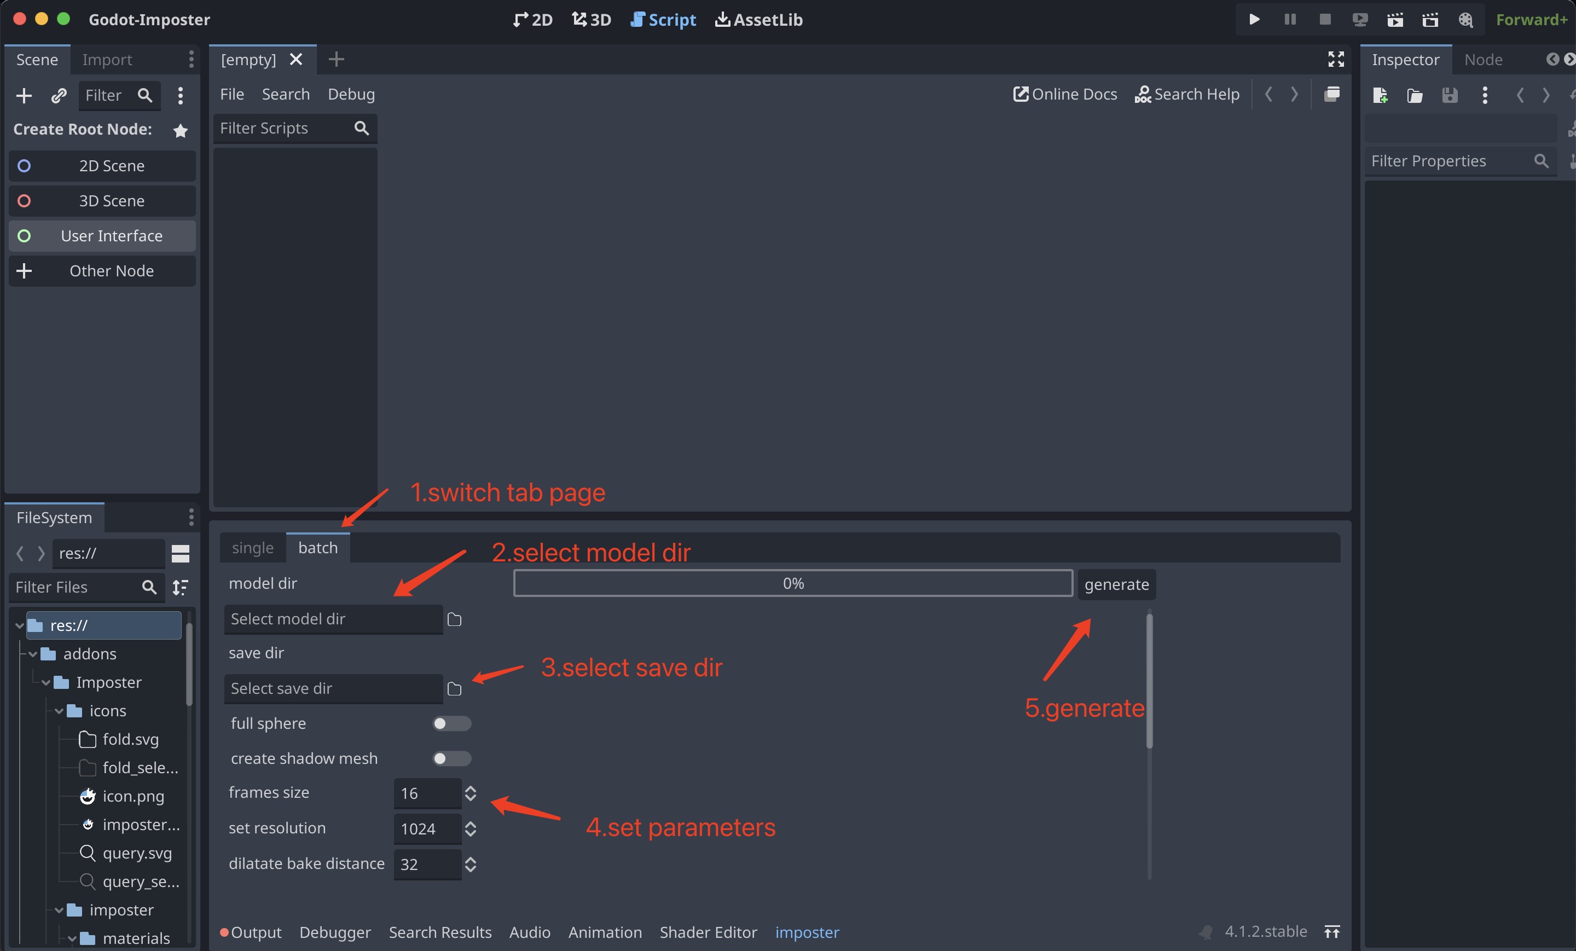
Task: Click the folder icon beside Select model dir
Action: pyautogui.click(x=454, y=619)
